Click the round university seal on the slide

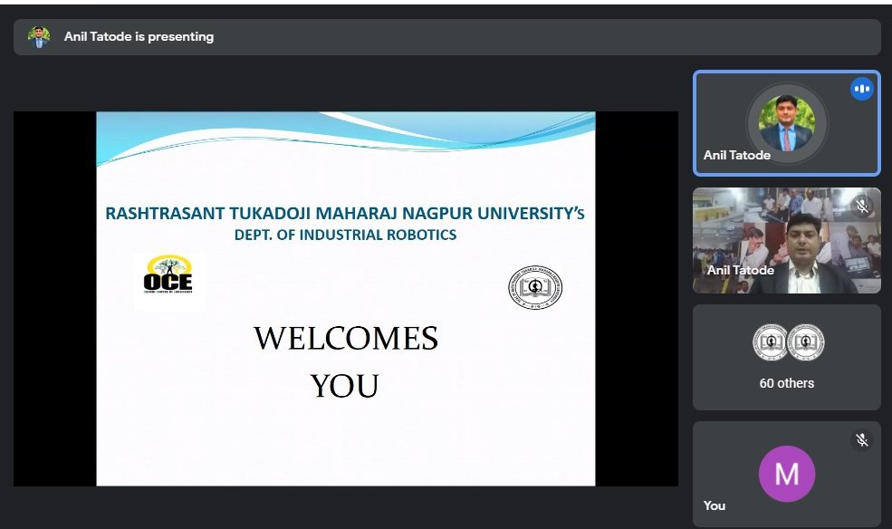tap(534, 287)
